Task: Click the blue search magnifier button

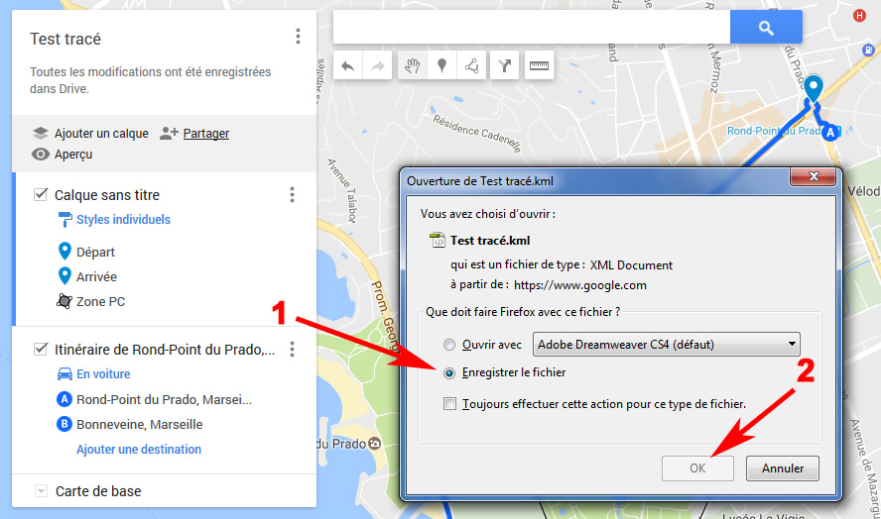Action: (x=766, y=27)
